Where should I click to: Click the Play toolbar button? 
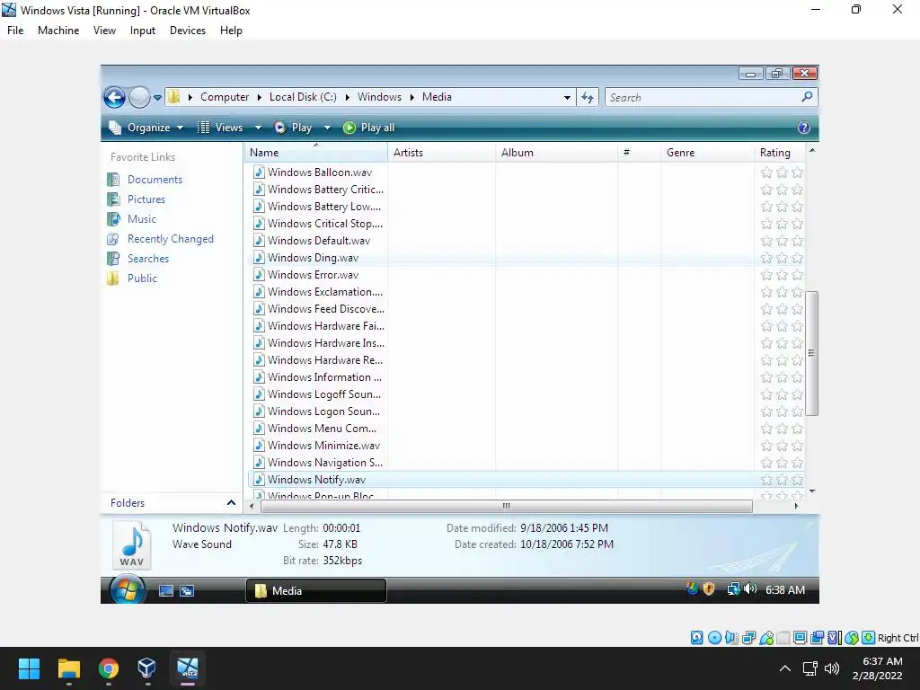click(294, 128)
